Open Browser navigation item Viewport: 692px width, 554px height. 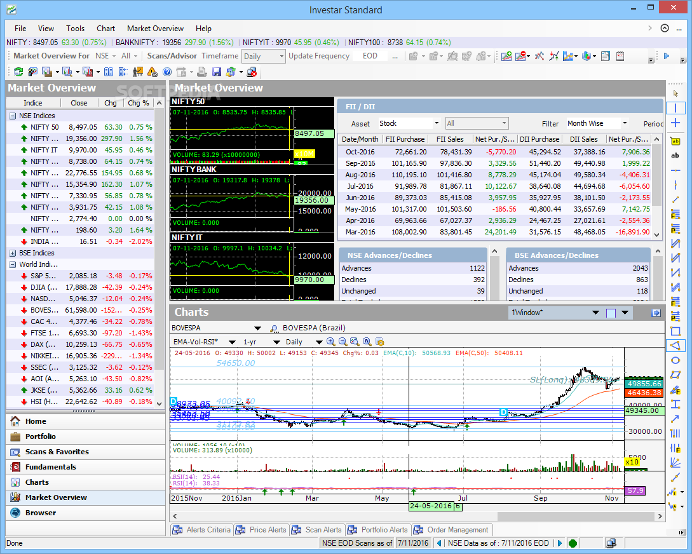86,513
